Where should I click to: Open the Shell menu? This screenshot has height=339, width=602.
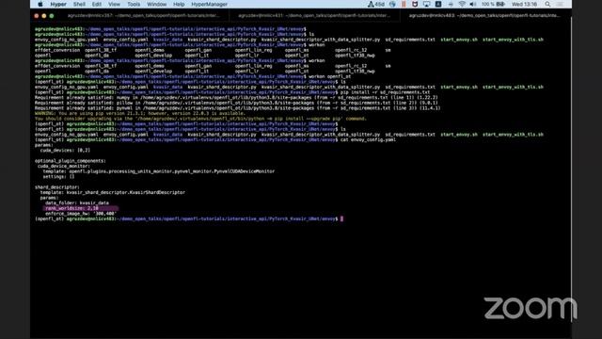(79, 4)
